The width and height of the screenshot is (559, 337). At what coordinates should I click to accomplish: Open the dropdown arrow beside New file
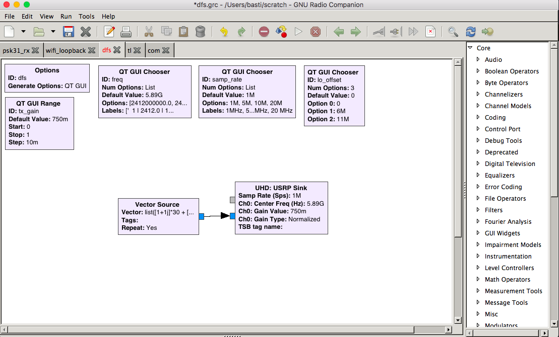point(23,32)
